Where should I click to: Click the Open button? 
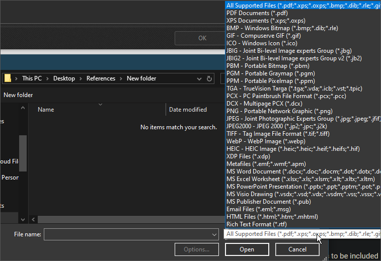pyautogui.click(x=247, y=249)
